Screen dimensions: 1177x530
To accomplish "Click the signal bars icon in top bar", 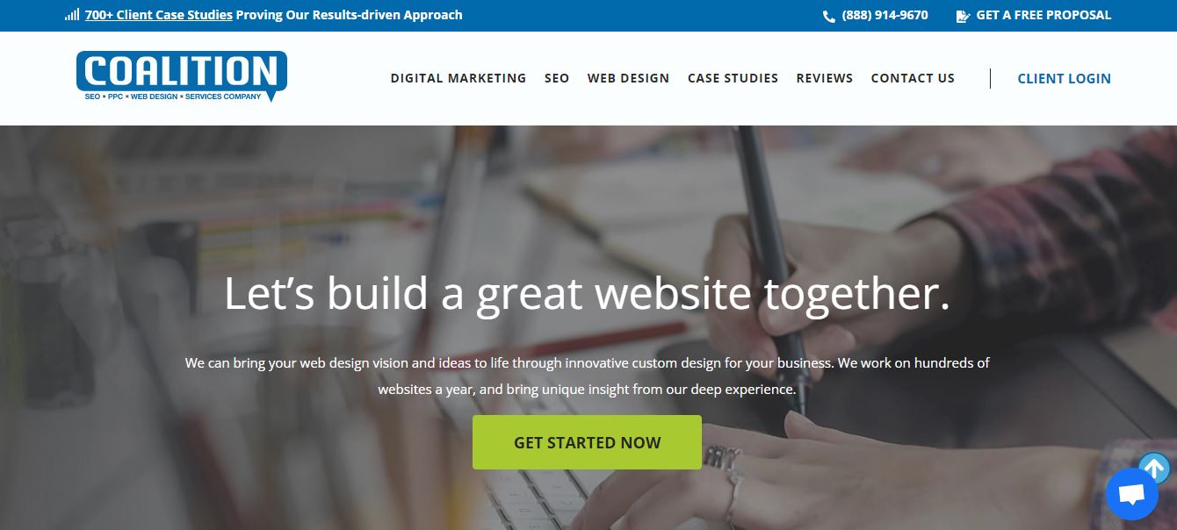I will point(72,15).
